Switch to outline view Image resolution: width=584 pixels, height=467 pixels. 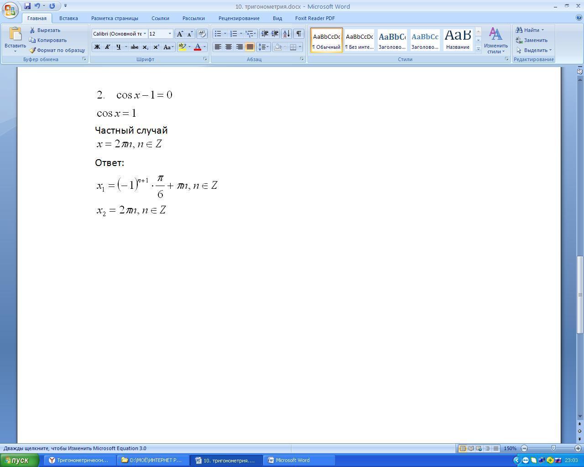click(x=487, y=448)
